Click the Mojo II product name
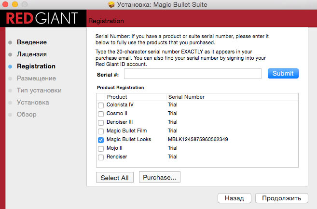Screen dimensions: 317x209 pyautogui.click(x=114, y=148)
